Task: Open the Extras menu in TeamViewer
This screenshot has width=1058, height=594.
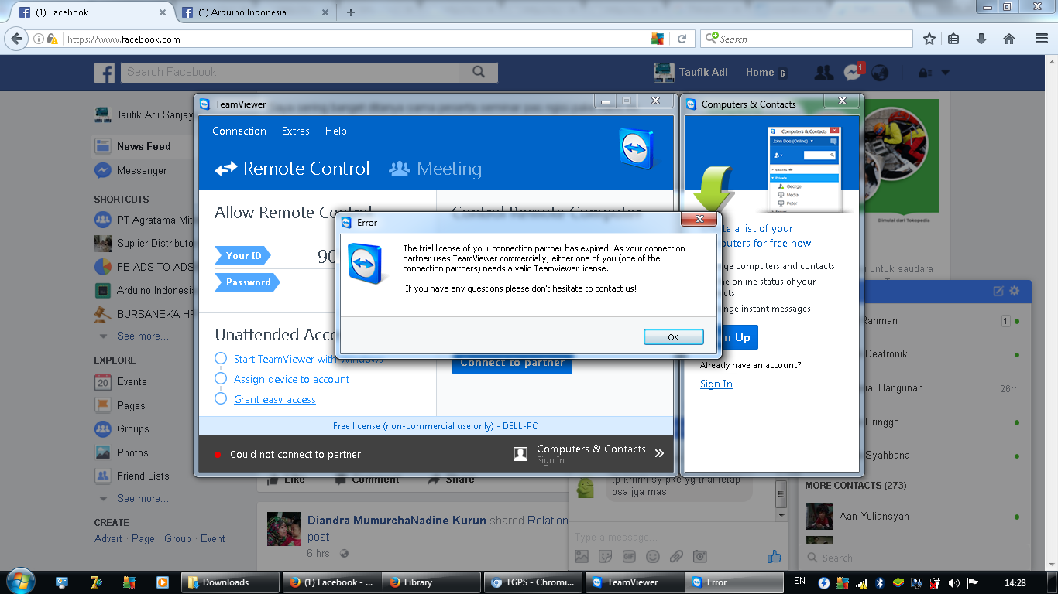Action: pyautogui.click(x=296, y=131)
